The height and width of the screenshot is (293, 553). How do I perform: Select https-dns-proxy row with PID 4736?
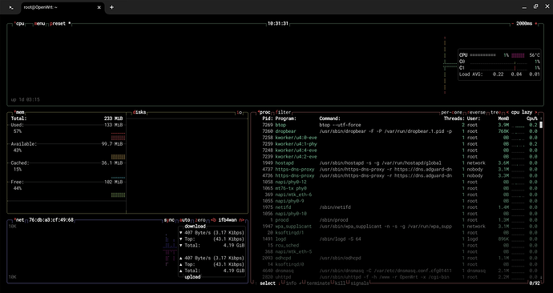click(x=398, y=176)
